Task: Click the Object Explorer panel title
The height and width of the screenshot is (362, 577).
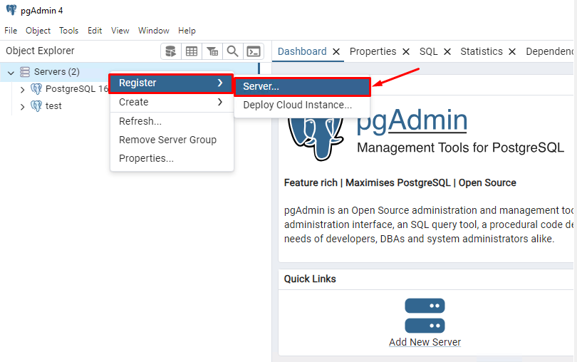Action: [x=40, y=51]
